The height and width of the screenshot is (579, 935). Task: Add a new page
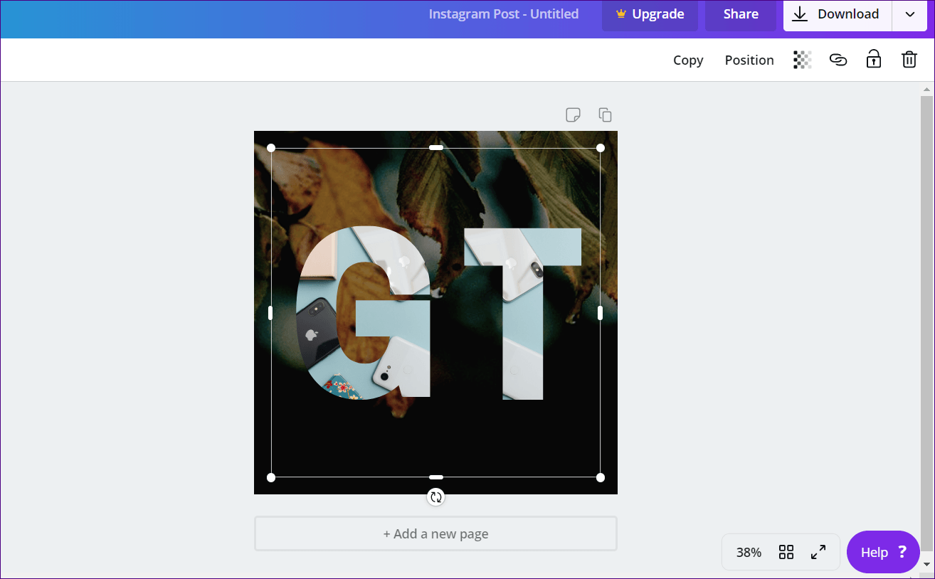tap(435, 533)
